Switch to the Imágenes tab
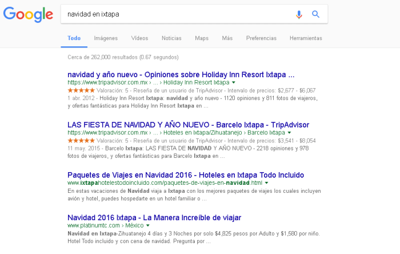Viewport: 400px width, 254px height. point(106,38)
